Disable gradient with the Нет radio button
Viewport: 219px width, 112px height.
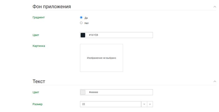(x=81, y=23)
